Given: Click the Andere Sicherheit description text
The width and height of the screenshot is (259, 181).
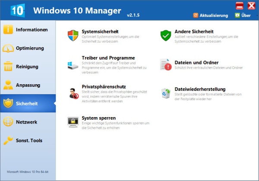Looking at the screenshot, I should (206, 39).
